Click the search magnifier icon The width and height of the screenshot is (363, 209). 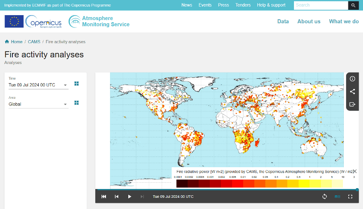[353, 5]
